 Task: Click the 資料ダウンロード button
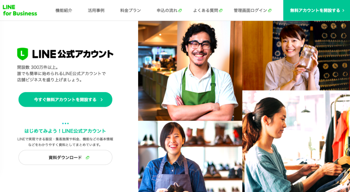pos(65,157)
